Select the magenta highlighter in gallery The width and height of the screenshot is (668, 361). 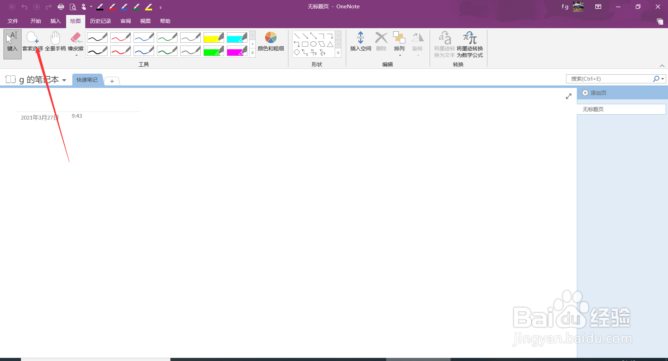[x=237, y=51]
